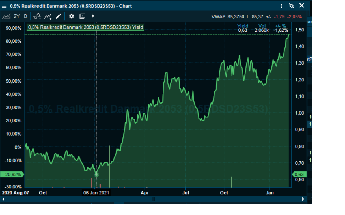Add an indicator with the wave-plus icon
Viewport: 345px width, 215px height.
tap(37, 16)
